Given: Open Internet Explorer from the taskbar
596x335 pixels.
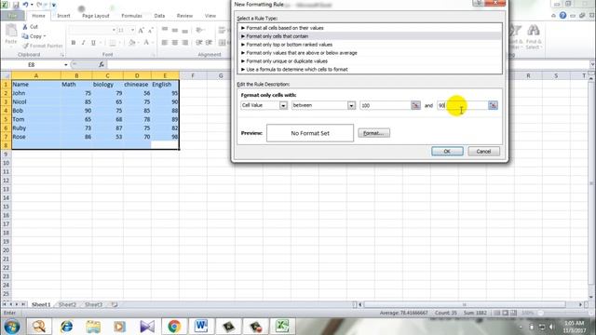Looking at the screenshot, I should pyautogui.click(x=66, y=327).
